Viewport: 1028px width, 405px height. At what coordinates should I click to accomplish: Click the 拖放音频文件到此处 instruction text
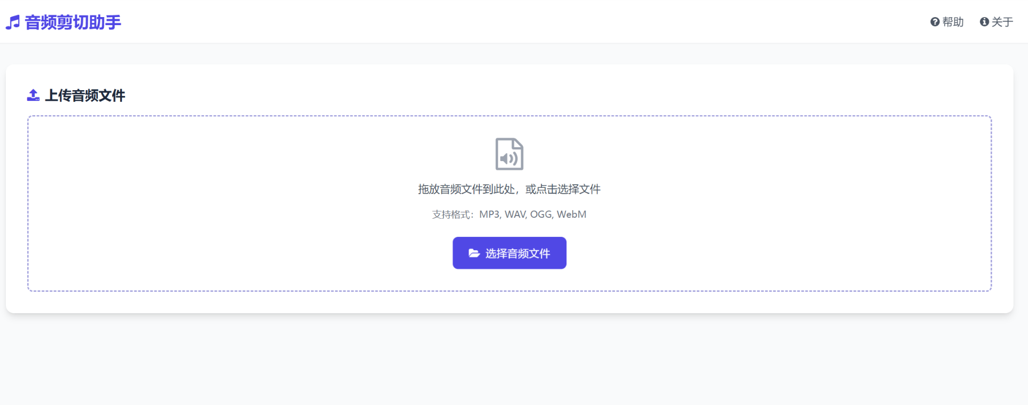[466, 189]
